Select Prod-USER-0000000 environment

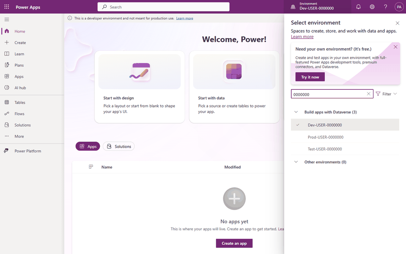345,137
